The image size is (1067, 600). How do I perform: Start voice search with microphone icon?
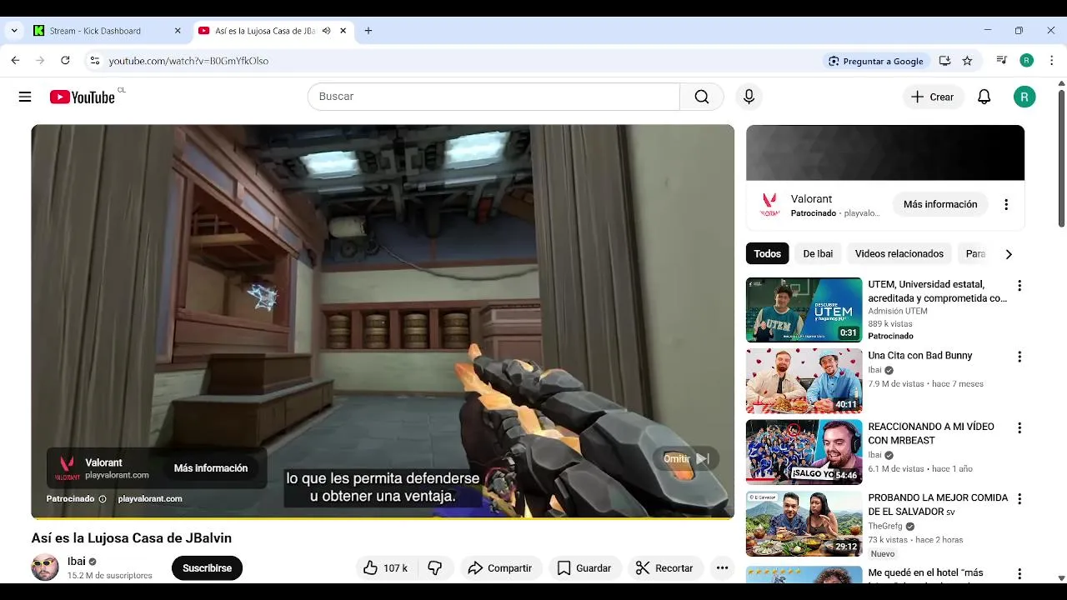749,97
